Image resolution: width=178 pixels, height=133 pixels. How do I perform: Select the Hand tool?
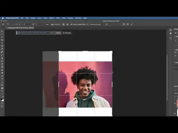tap(2, 88)
